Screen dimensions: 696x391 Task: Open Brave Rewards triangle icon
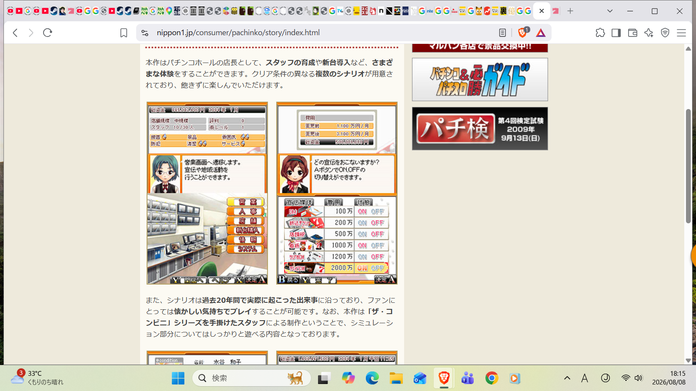pyautogui.click(x=541, y=33)
